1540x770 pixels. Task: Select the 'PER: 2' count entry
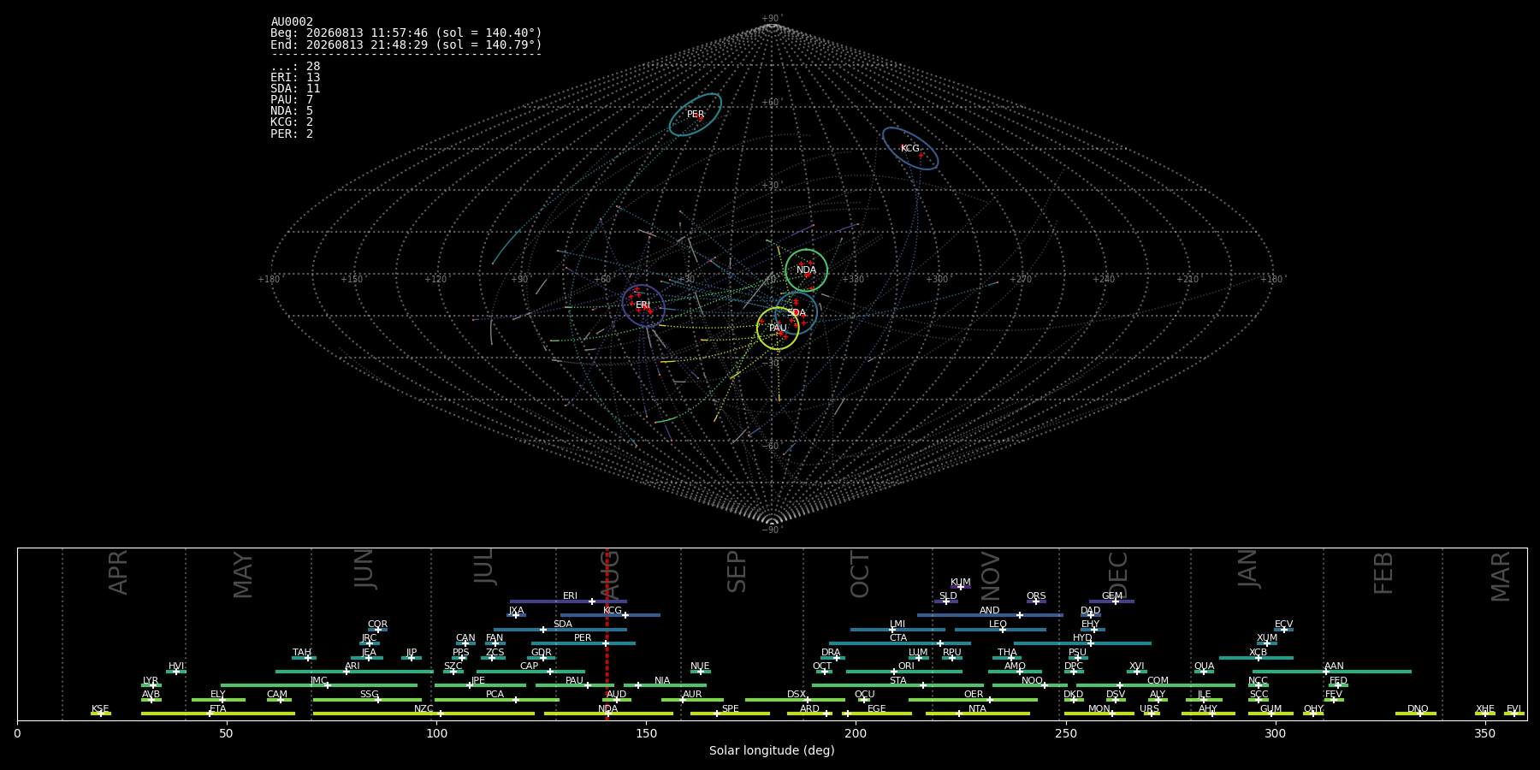pyautogui.click(x=292, y=134)
